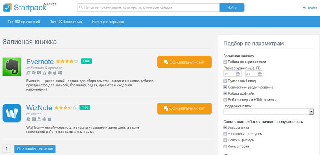Click the Linux penguin icon under WizNote

click(x=39, y=119)
